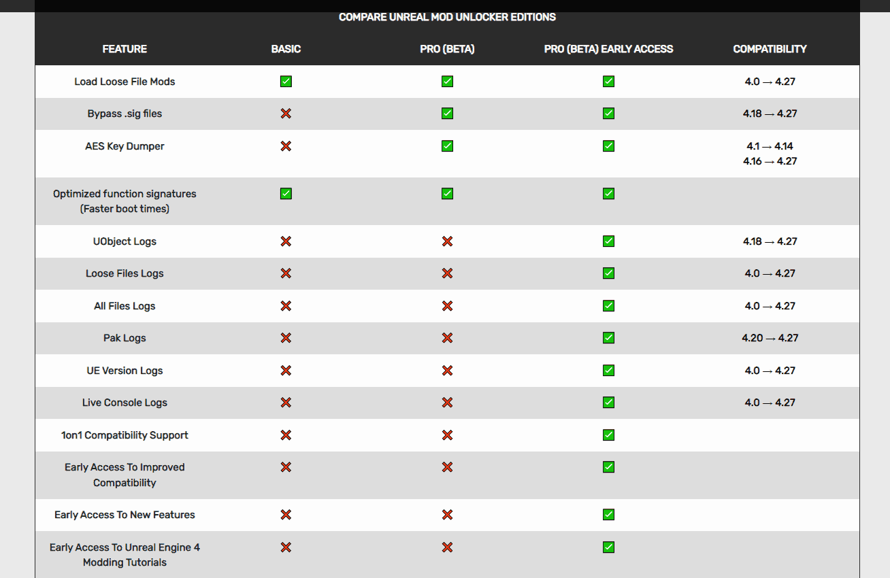Click the green check for Pak Logs under Early Access
890x578 pixels.
pyautogui.click(x=608, y=338)
